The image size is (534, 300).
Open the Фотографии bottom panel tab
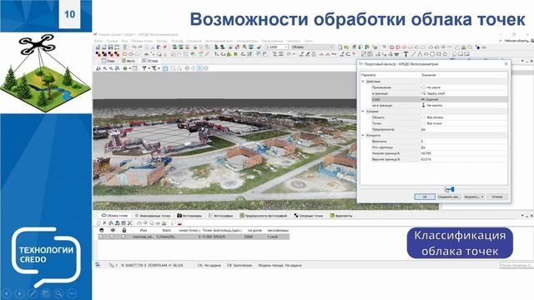click(x=220, y=216)
